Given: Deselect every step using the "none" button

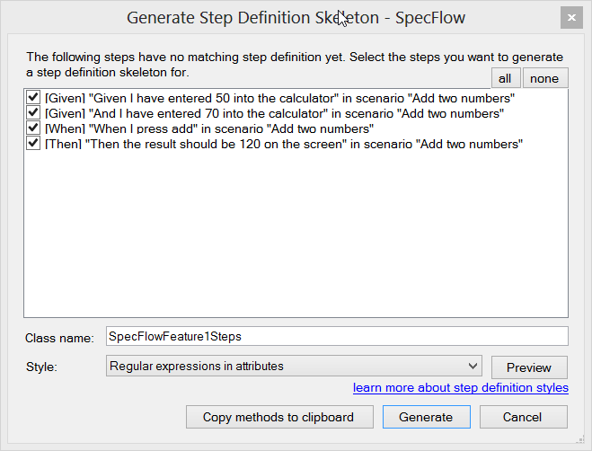Looking at the screenshot, I should [x=544, y=78].
